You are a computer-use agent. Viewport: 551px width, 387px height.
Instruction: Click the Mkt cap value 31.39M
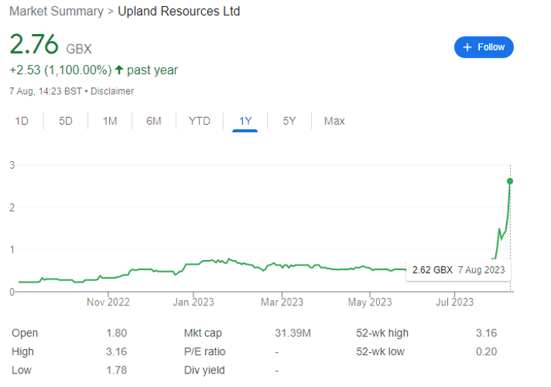[293, 333]
